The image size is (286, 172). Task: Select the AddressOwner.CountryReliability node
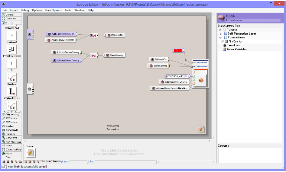[x=170, y=88]
